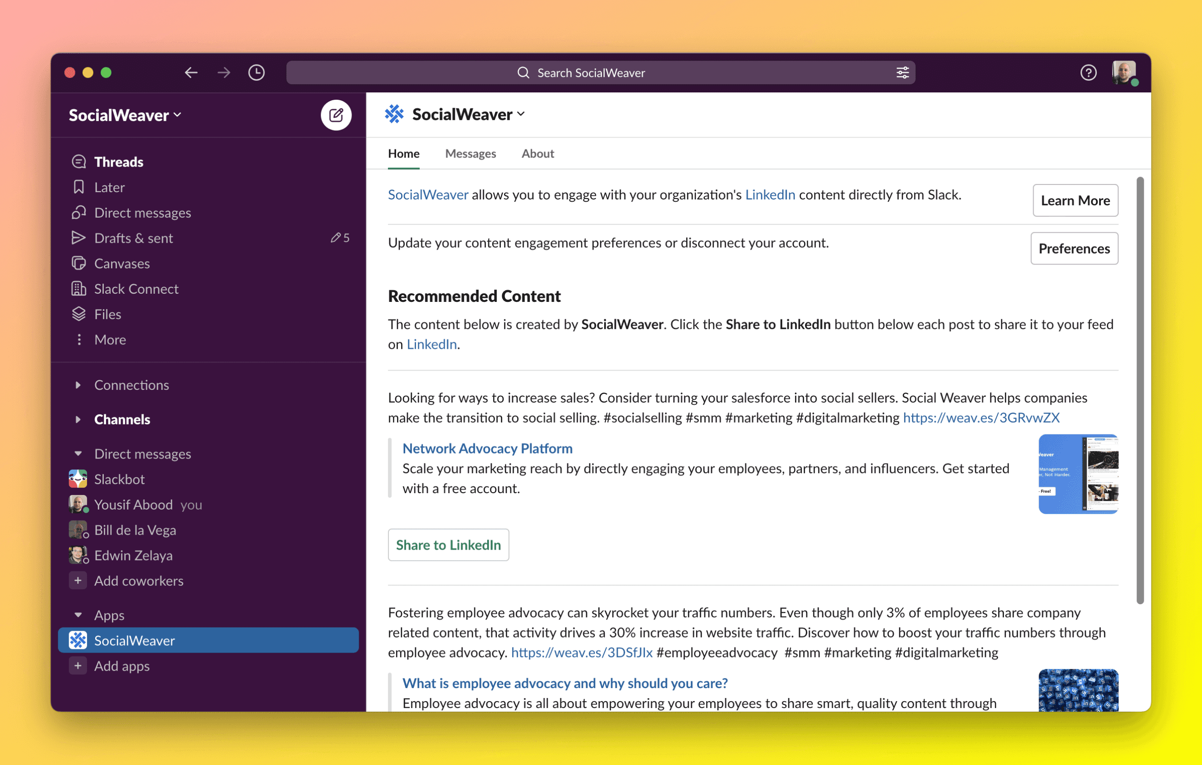Switch to the About tab
The height and width of the screenshot is (765, 1202).
click(x=538, y=154)
